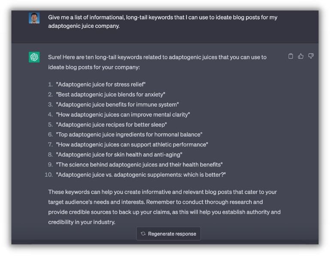Click the athletic performance keyword line
This screenshot has width=331, height=256.
pos(132,145)
